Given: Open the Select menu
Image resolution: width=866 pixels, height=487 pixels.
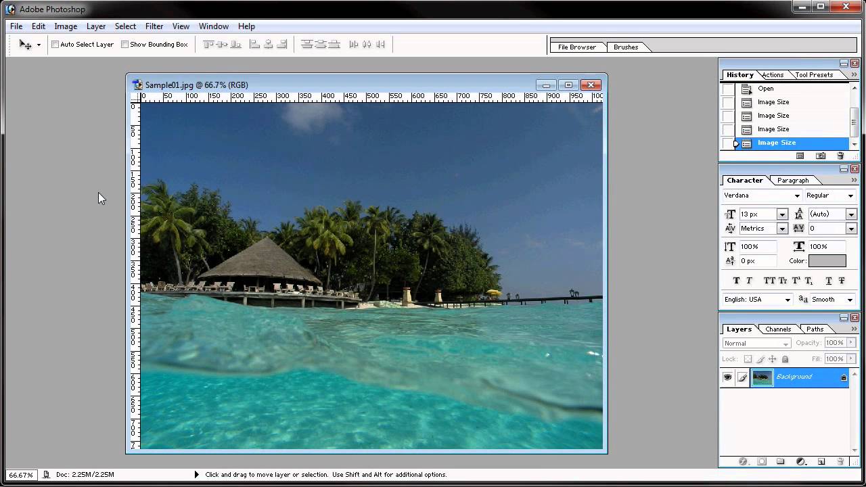Looking at the screenshot, I should tap(125, 26).
